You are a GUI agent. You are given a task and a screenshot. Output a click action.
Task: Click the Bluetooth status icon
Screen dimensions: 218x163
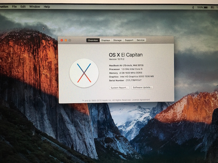pyautogui.click(x=193, y=7)
